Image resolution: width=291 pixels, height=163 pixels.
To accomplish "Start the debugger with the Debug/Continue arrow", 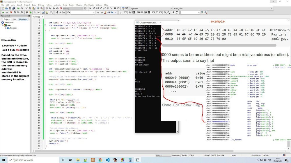I will (90, 9).
